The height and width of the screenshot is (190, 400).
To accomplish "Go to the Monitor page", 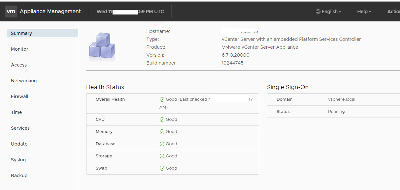I will pyautogui.click(x=19, y=49).
